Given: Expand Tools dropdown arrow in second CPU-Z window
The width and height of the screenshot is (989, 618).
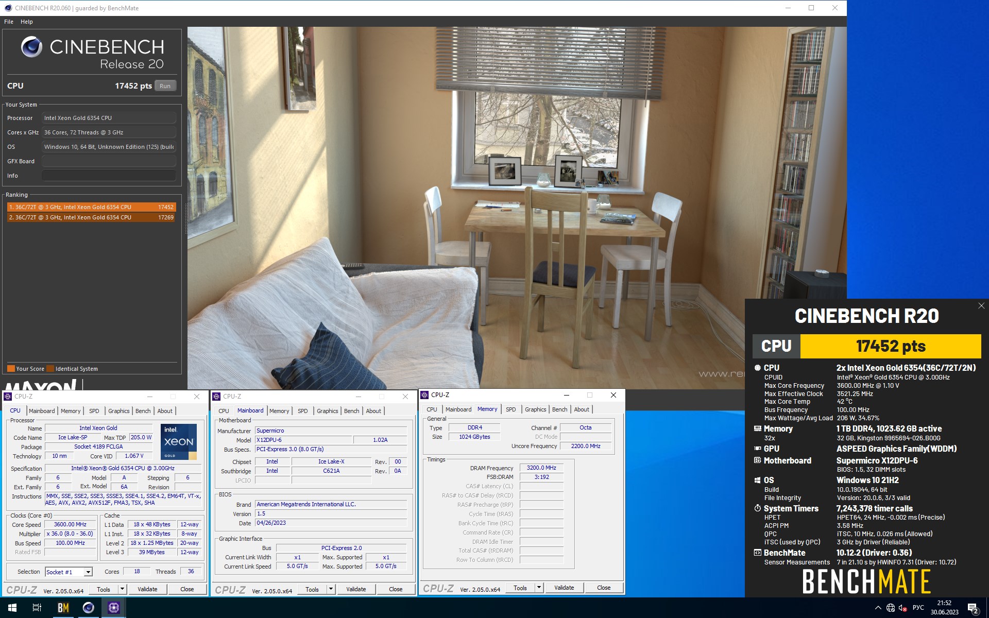Looking at the screenshot, I should tap(331, 589).
